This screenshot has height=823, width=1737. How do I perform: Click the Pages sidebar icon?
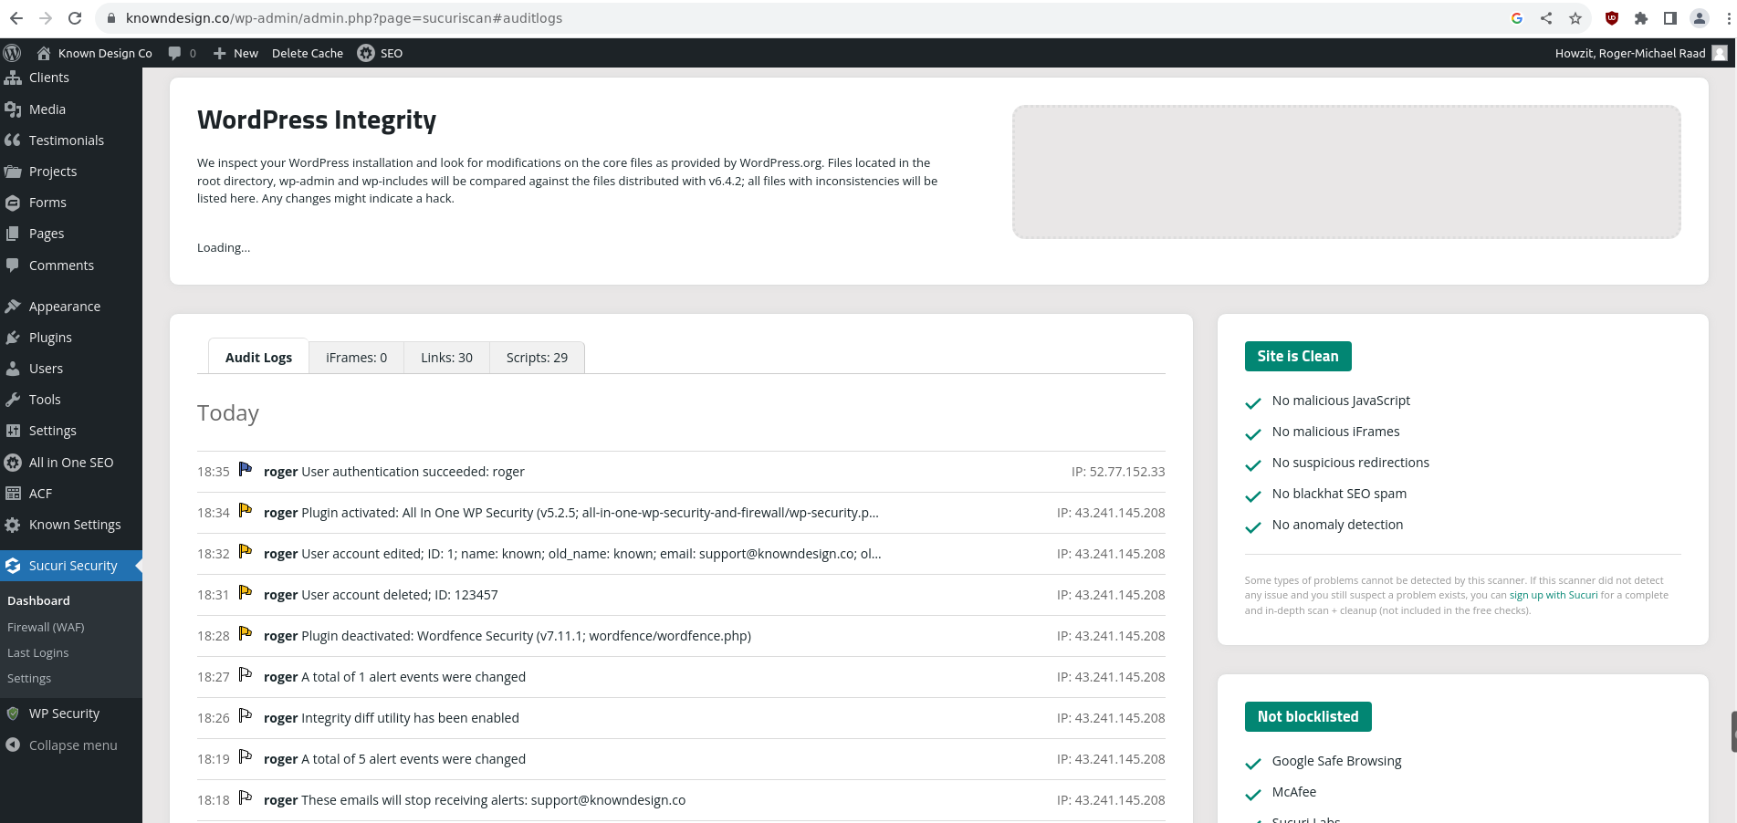tap(13, 234)
